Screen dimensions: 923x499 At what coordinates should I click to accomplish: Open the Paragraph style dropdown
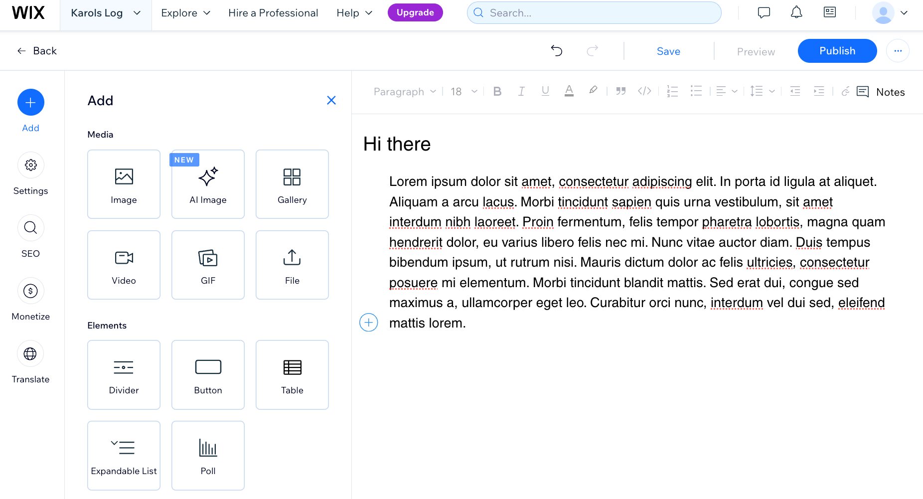pyautogui.click(x=404, y=91)
